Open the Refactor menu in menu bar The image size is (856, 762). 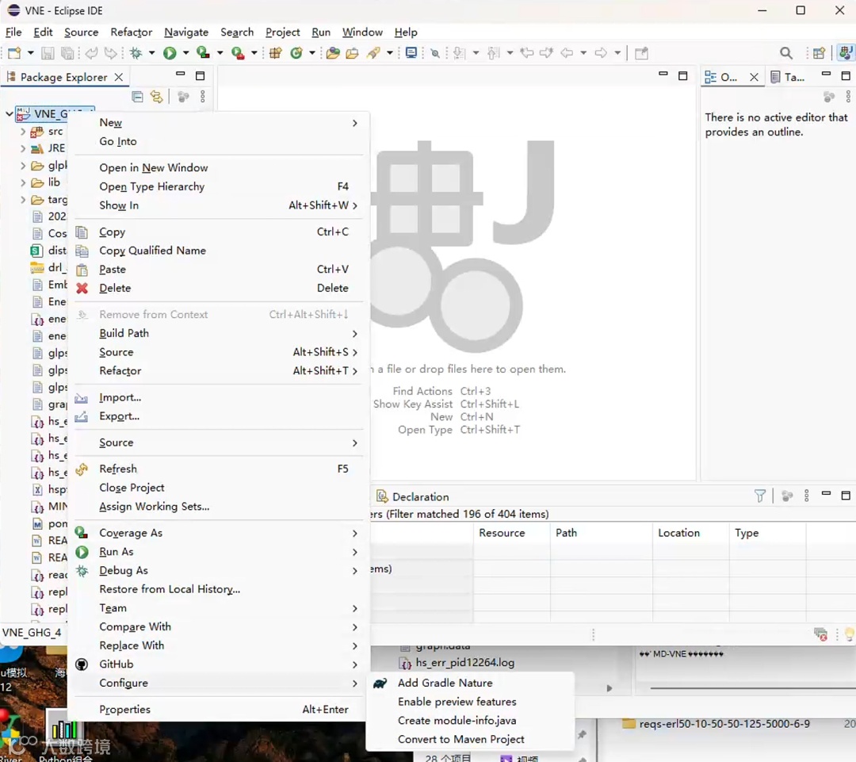tap(131, 33)
